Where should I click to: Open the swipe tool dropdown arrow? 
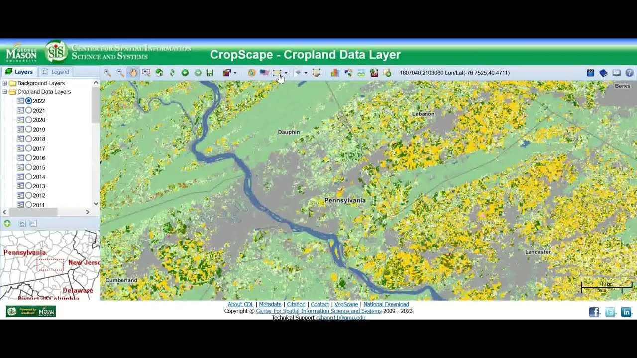(x=235, y=73)
